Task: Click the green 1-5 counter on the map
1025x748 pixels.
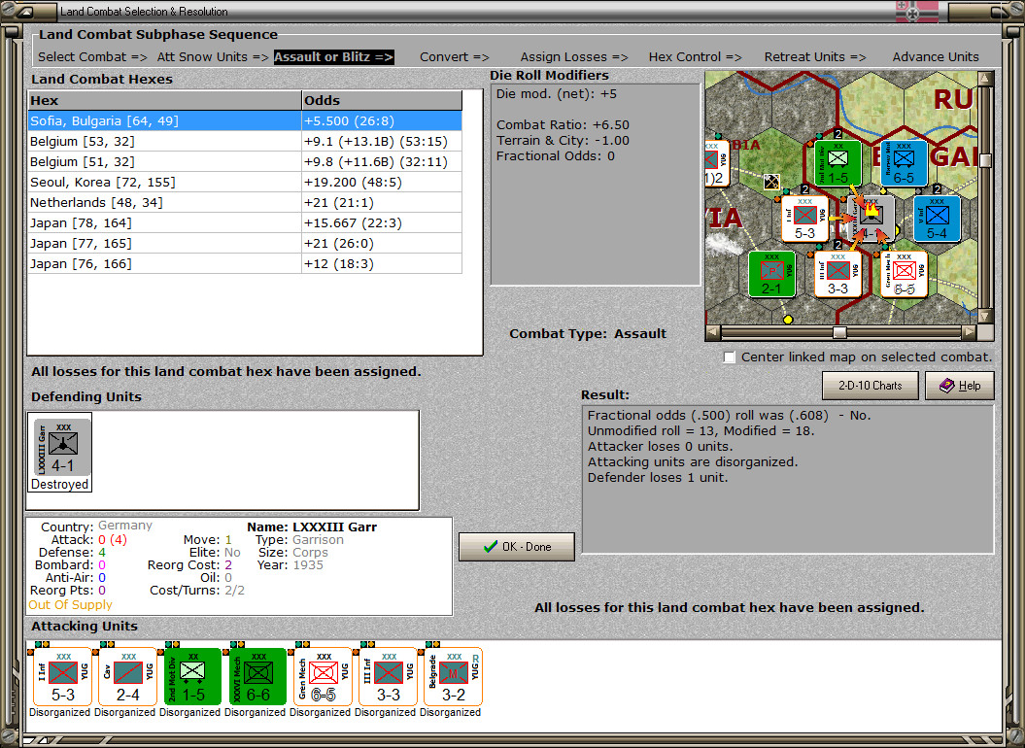Action: click(837, 163)
